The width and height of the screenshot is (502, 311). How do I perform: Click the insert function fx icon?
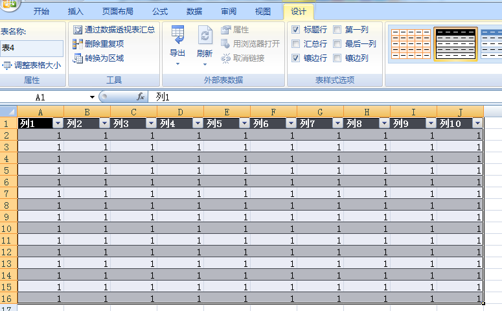141,97
